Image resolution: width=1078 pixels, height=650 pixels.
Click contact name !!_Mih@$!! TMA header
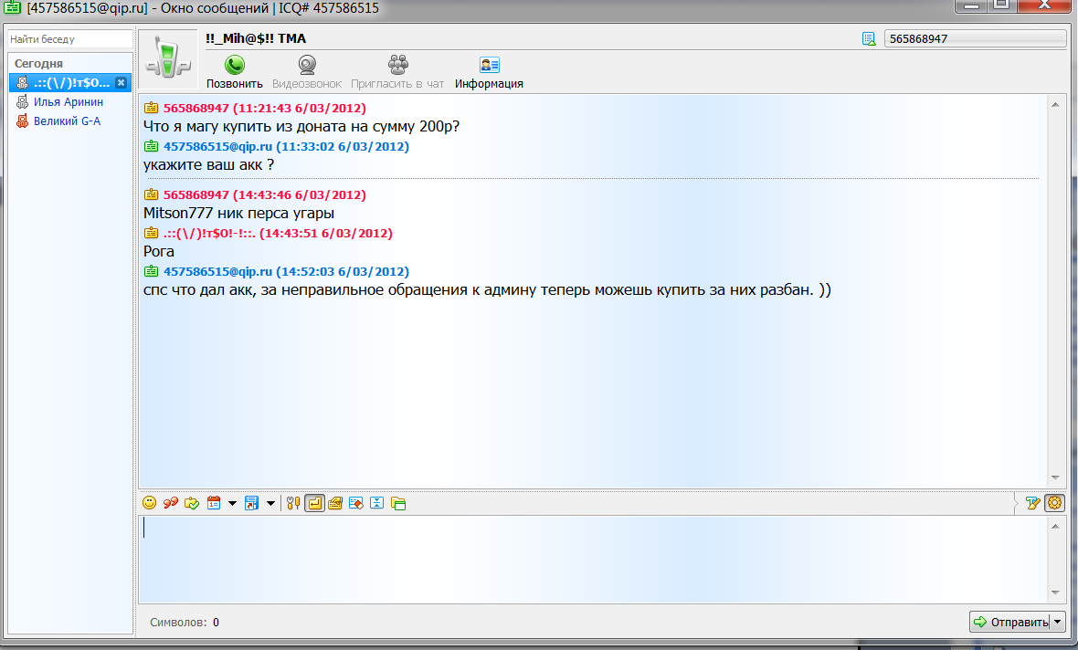pyautogui.click(x=256, y=38)
